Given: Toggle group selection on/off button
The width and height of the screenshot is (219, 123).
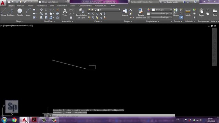Looking at the screenshot, I should [181, 17].
